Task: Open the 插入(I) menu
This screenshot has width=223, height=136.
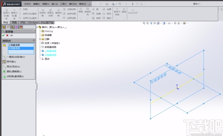Action: 54,4
